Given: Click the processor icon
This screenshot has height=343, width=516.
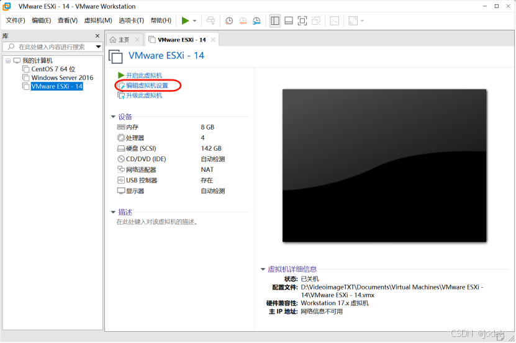Looking at the screenshot, I should (121, 138).
